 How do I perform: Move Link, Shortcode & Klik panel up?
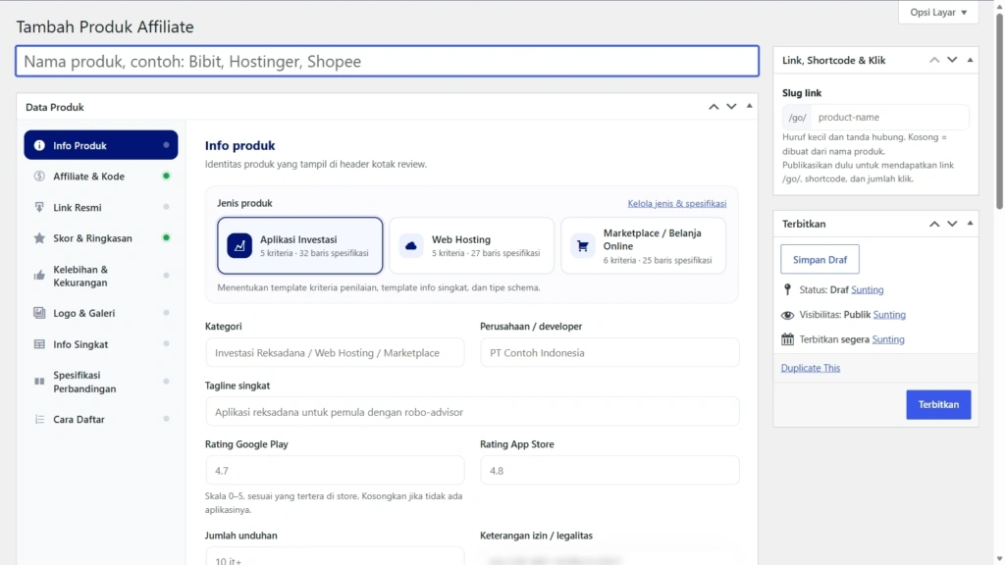coord(934,60)
